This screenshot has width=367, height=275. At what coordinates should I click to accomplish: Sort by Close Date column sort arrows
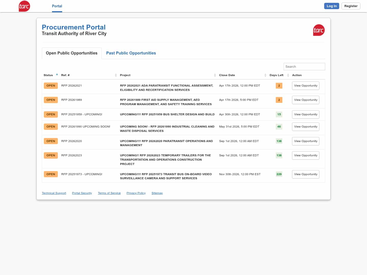265,75
